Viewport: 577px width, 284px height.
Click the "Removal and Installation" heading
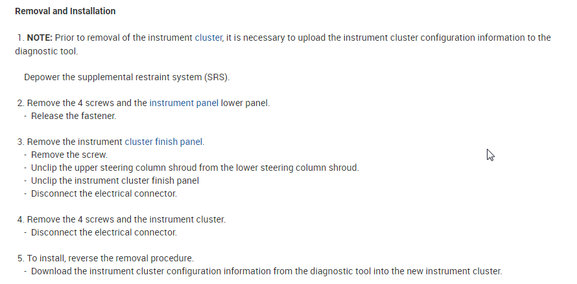65,12
